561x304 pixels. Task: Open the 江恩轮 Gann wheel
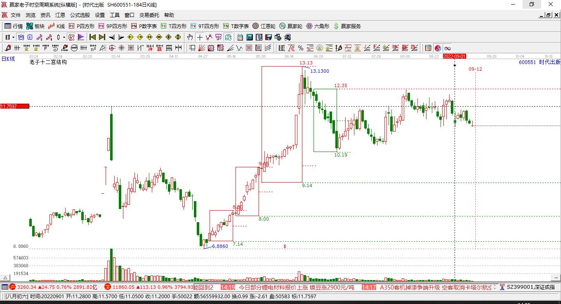[264, 26]
